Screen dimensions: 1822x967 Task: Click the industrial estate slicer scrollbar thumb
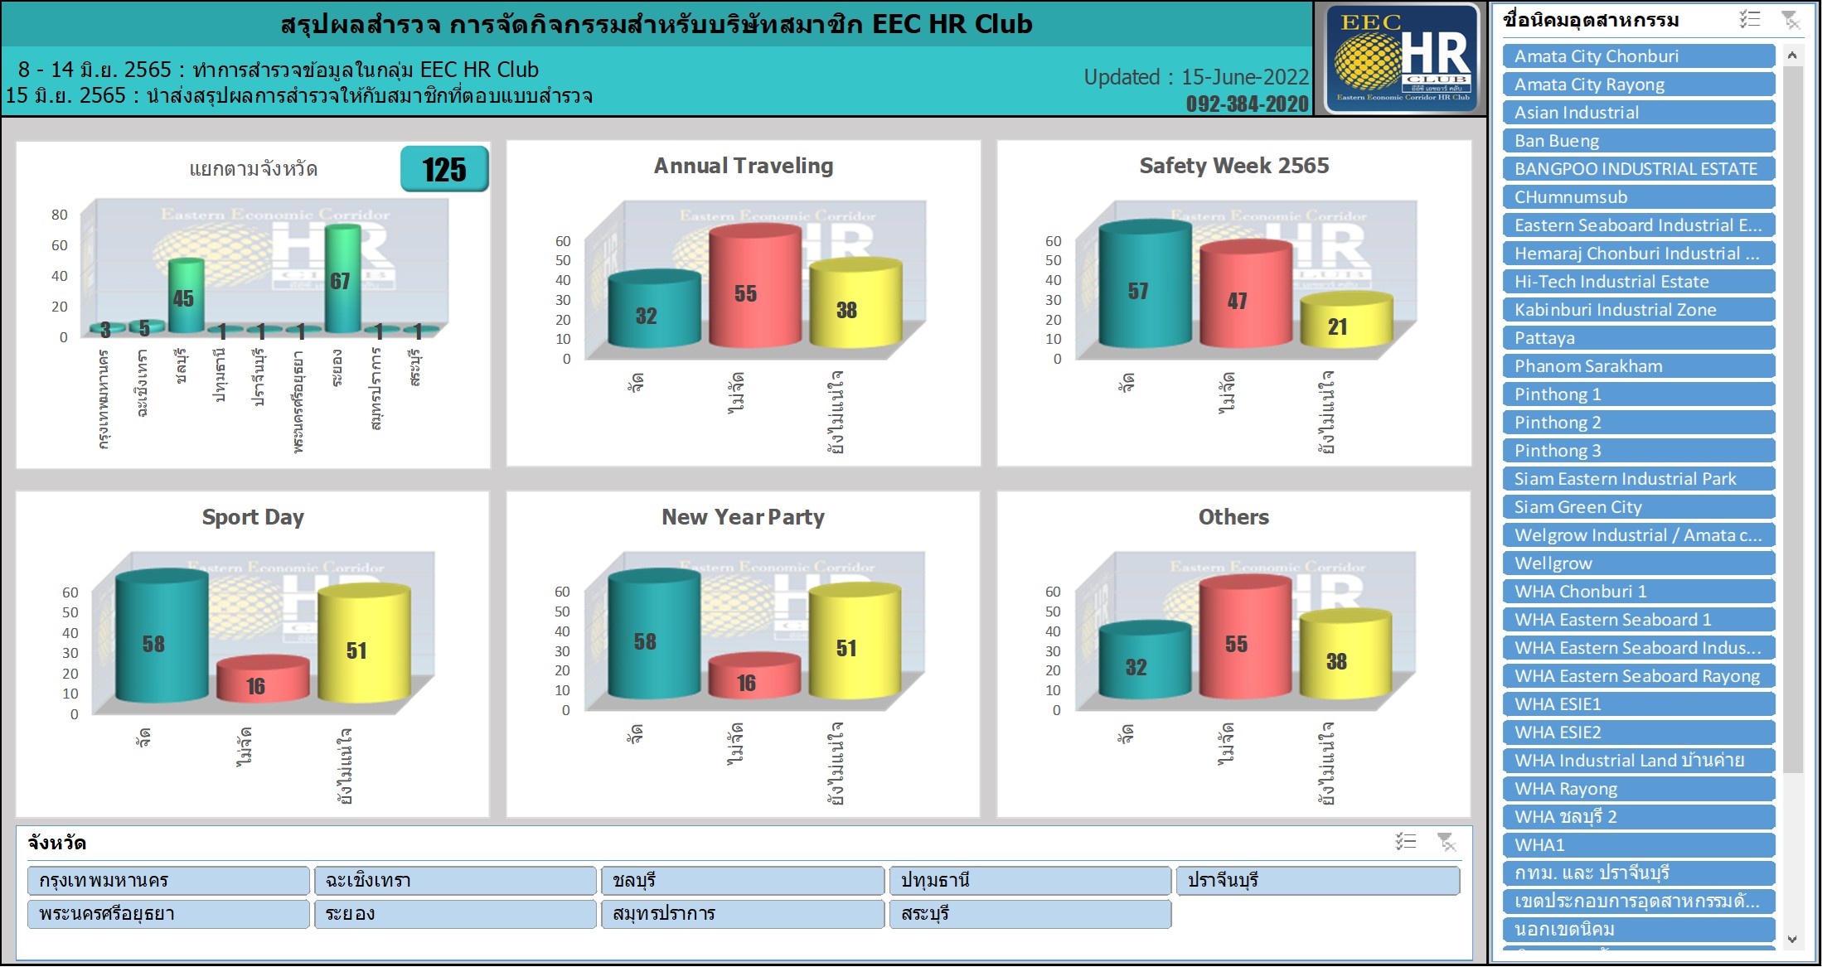click(1792, 419)
